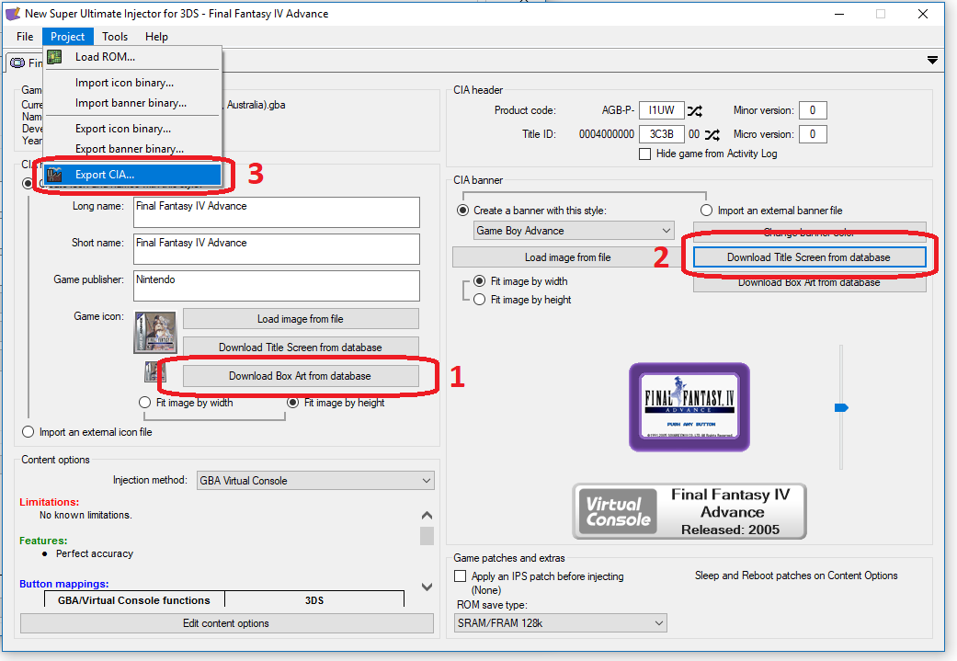Click the Export CIA icon in the menu
This screenshot has width=957, height=661.
(54, 175)
